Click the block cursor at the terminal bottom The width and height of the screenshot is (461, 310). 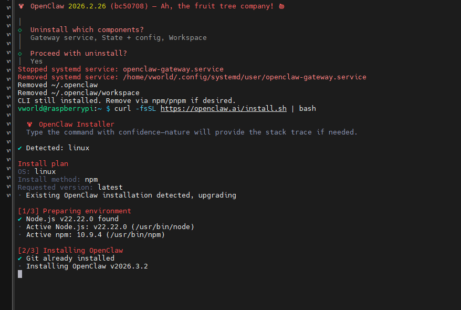tap(20, 274)
